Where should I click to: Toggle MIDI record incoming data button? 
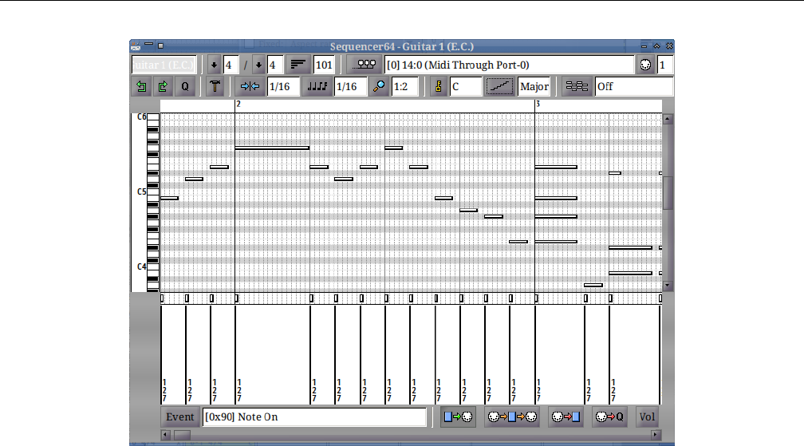pyautogui.click(x=566, y=416)
